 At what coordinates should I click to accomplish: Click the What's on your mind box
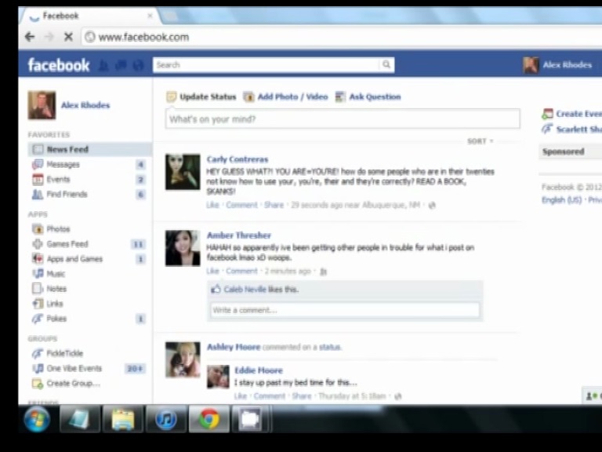pos(342,119)
